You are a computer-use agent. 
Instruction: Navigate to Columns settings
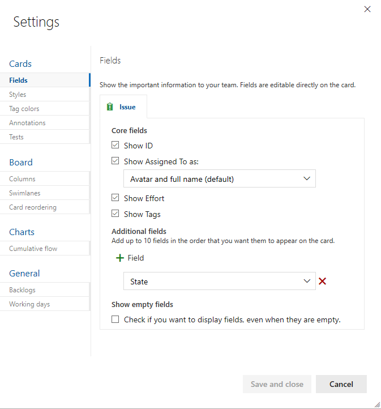(45, 178)
